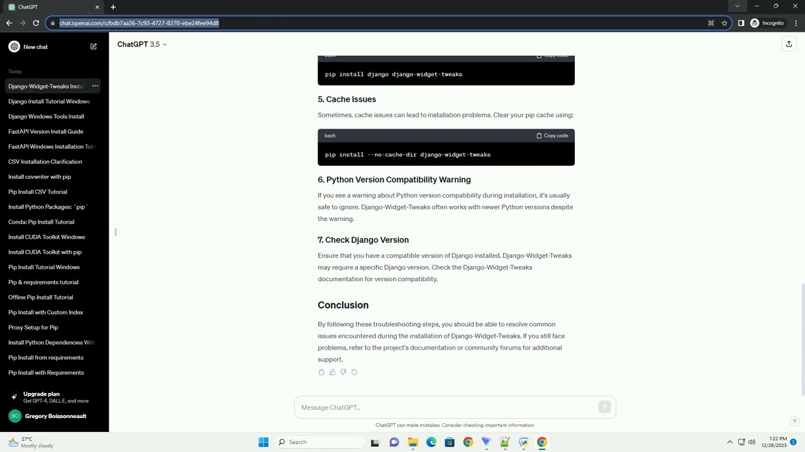Open the browser side panel icon
The width and height of the screenshot is (805, 452).
click(x=741, y=23)
